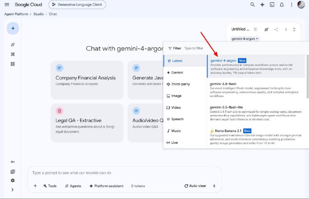Click the Untitled prompt title
Screen dimensions: 309x199
pos(240,29)
